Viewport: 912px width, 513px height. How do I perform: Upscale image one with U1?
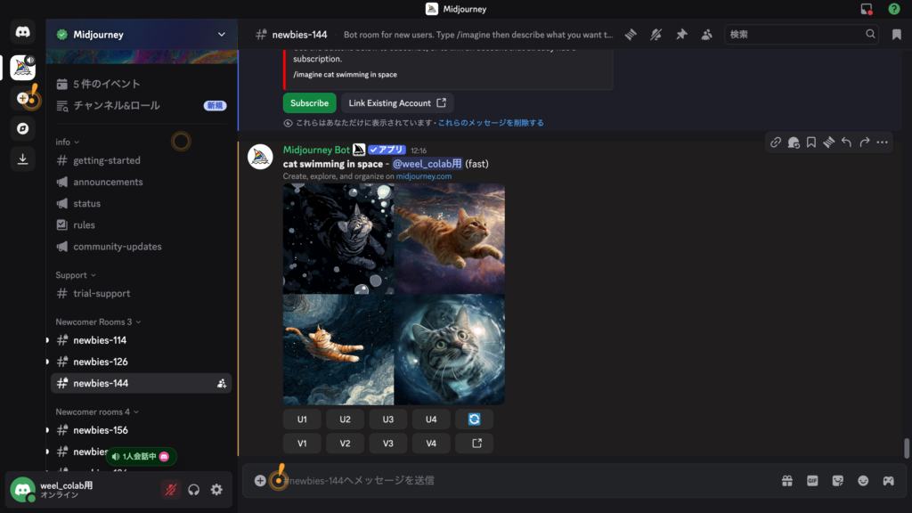[x=302, y=419]
